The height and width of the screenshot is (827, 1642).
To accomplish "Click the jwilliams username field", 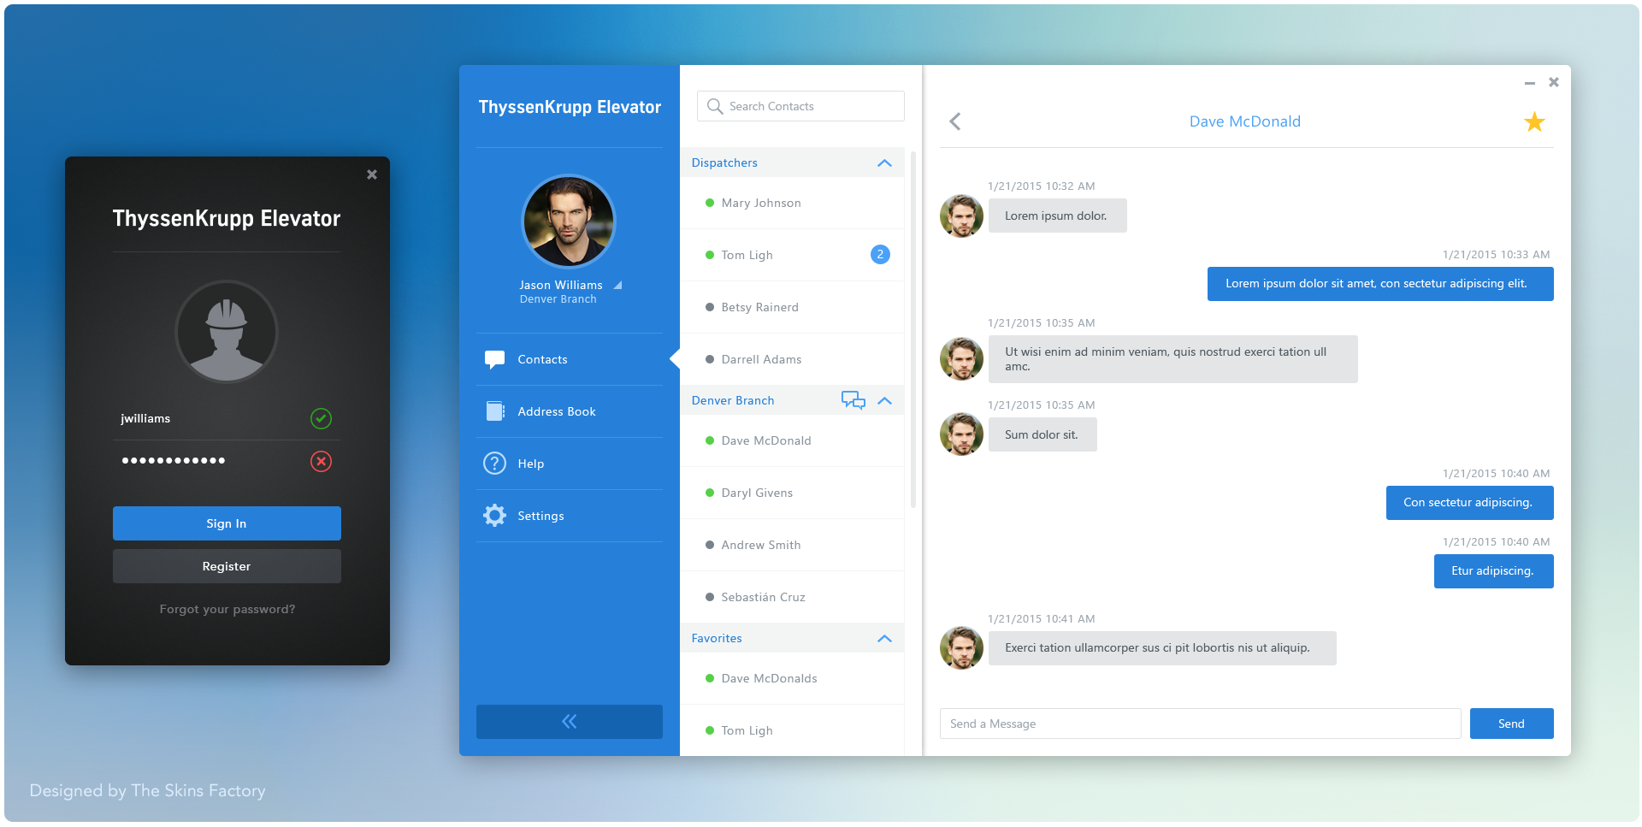I will 227,418.
